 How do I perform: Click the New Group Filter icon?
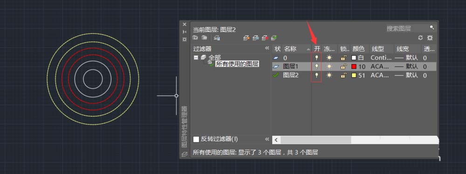(204, 38)
